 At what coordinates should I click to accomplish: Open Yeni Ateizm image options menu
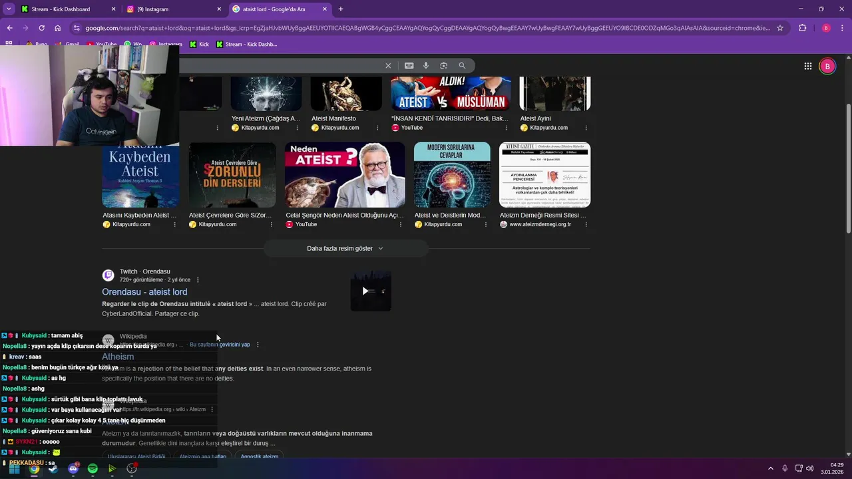[x=298, y=128]
